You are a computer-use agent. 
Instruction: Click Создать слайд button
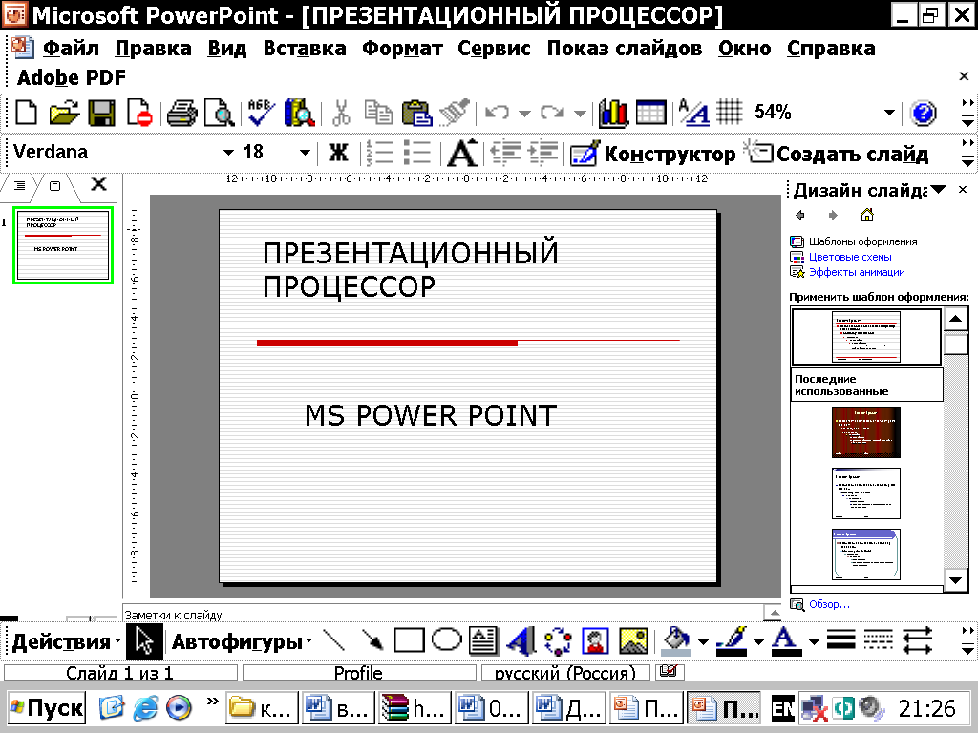coord(837,154)
